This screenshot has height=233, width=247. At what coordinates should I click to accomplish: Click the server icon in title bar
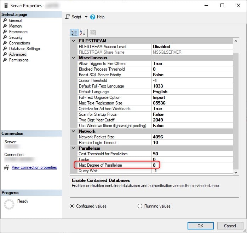click(6, 5)
